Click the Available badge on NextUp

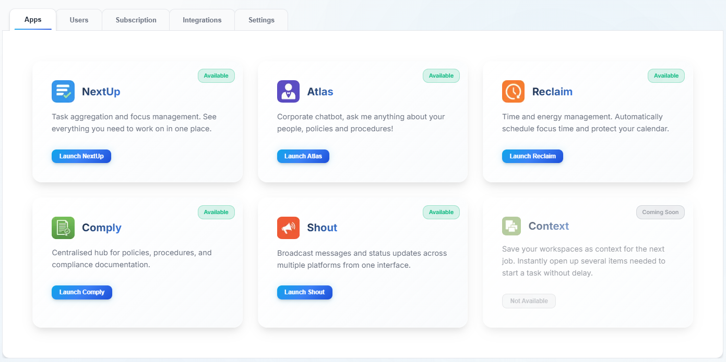216,76
